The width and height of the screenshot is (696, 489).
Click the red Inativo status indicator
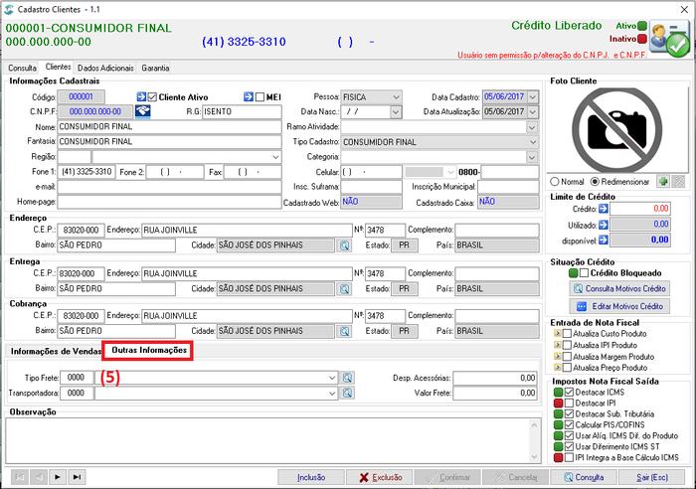(642, 39)
